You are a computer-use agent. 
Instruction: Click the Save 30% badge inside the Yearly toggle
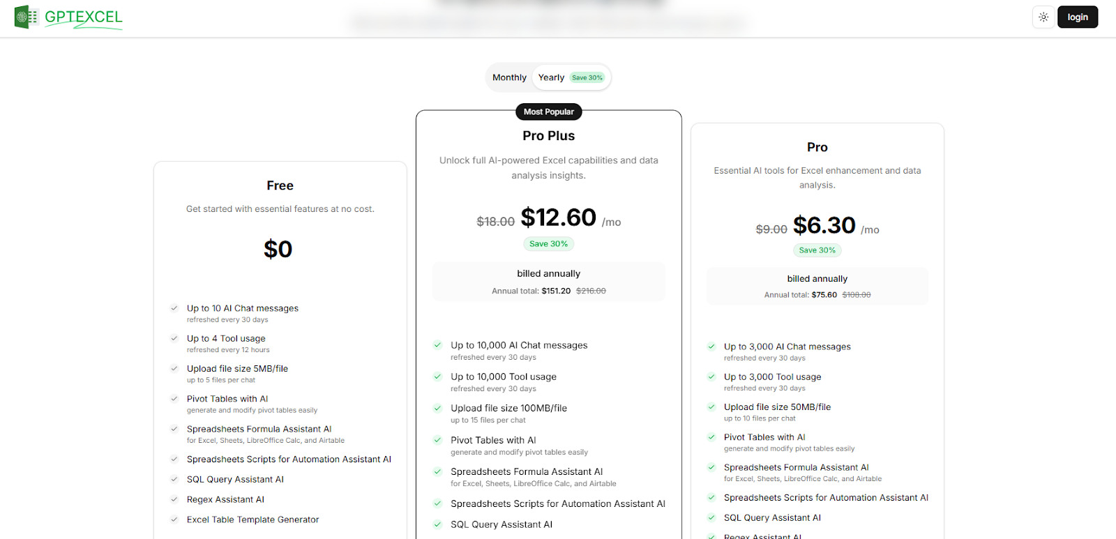click(x=587, y=77)
